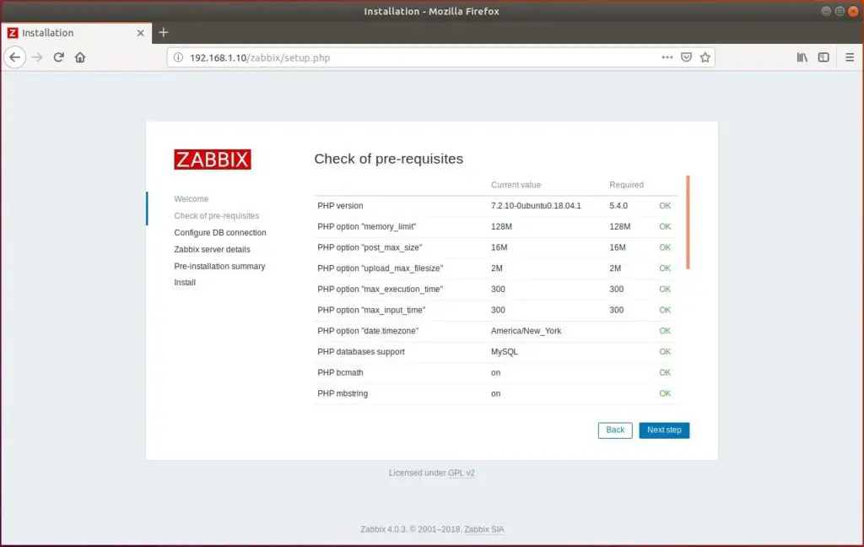Click the pre-requisites list scrollbar
Viewport: 864px width, 547px height.
tap(688, 222)
